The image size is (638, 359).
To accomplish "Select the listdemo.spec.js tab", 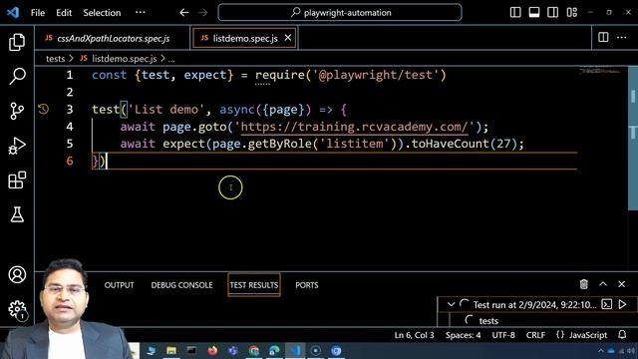I will pos(244,38).
